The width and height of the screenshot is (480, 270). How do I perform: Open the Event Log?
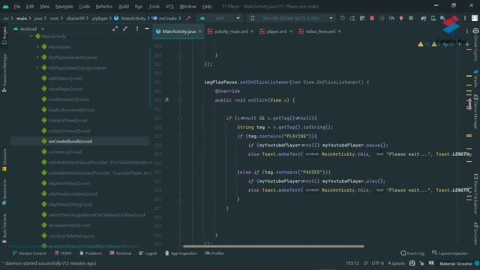coord(412,253)
